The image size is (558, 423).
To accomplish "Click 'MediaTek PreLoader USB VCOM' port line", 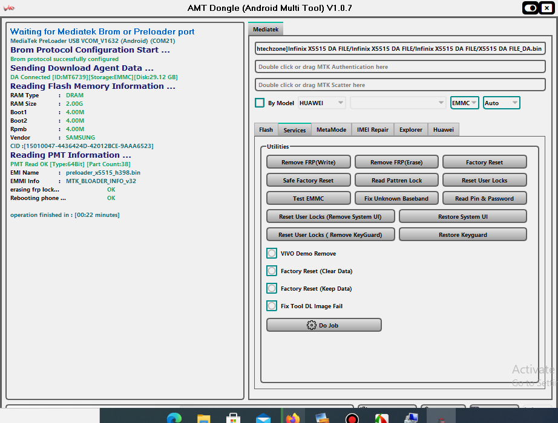I will click(x=93, y=41).
